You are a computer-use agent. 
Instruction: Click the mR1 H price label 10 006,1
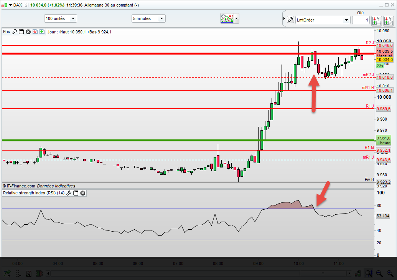(385, 91)
